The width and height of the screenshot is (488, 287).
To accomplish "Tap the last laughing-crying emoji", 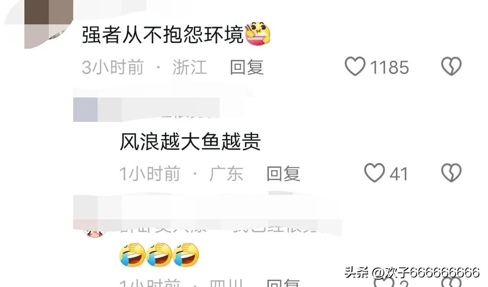I will coord(186,255).
